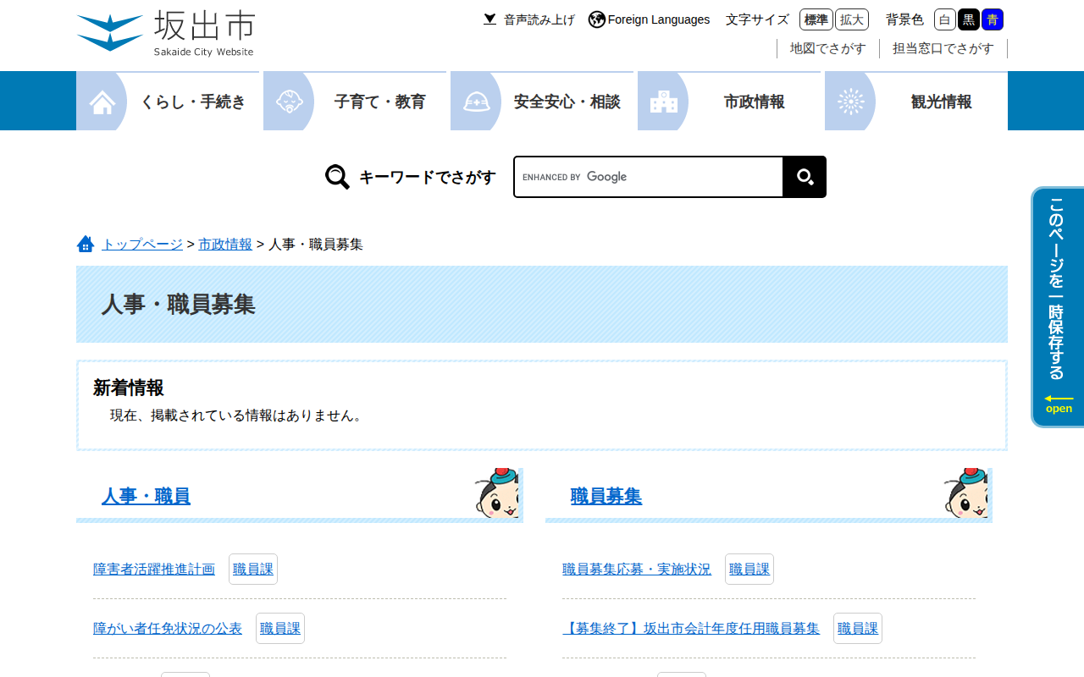The width and height of the screenshot is (1084, 677).
Task: Open the くらし・手続き menu
Action: (x=168, y=102)
